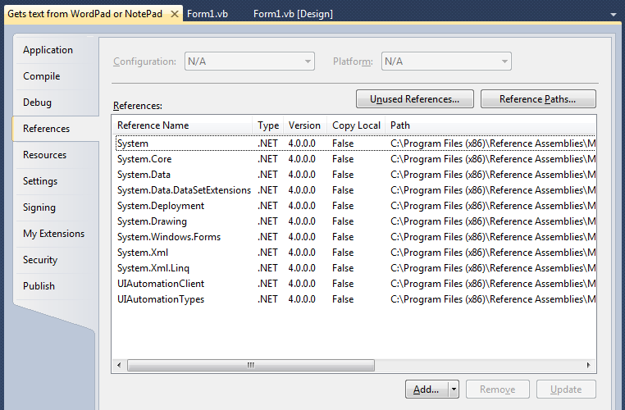Select the System.Xml.Linq reference
Viewport: 625px width, 410px height.
click(x=355, y=268)
